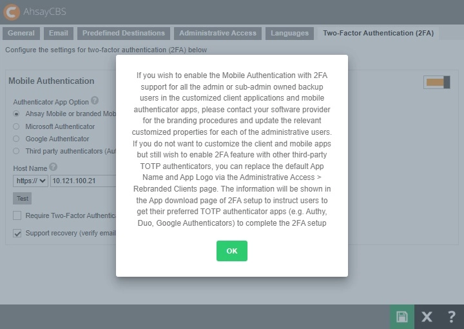
Task: Click help icon next to Host Name
Action: click(53, 166)
